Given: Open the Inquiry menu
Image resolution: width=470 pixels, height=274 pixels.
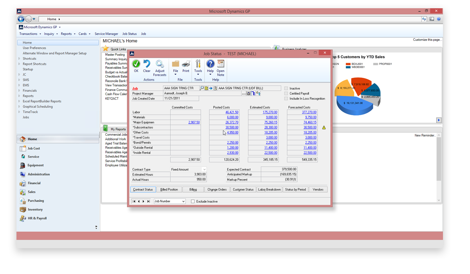Looking at the screenshot, I should click(51, 34).
